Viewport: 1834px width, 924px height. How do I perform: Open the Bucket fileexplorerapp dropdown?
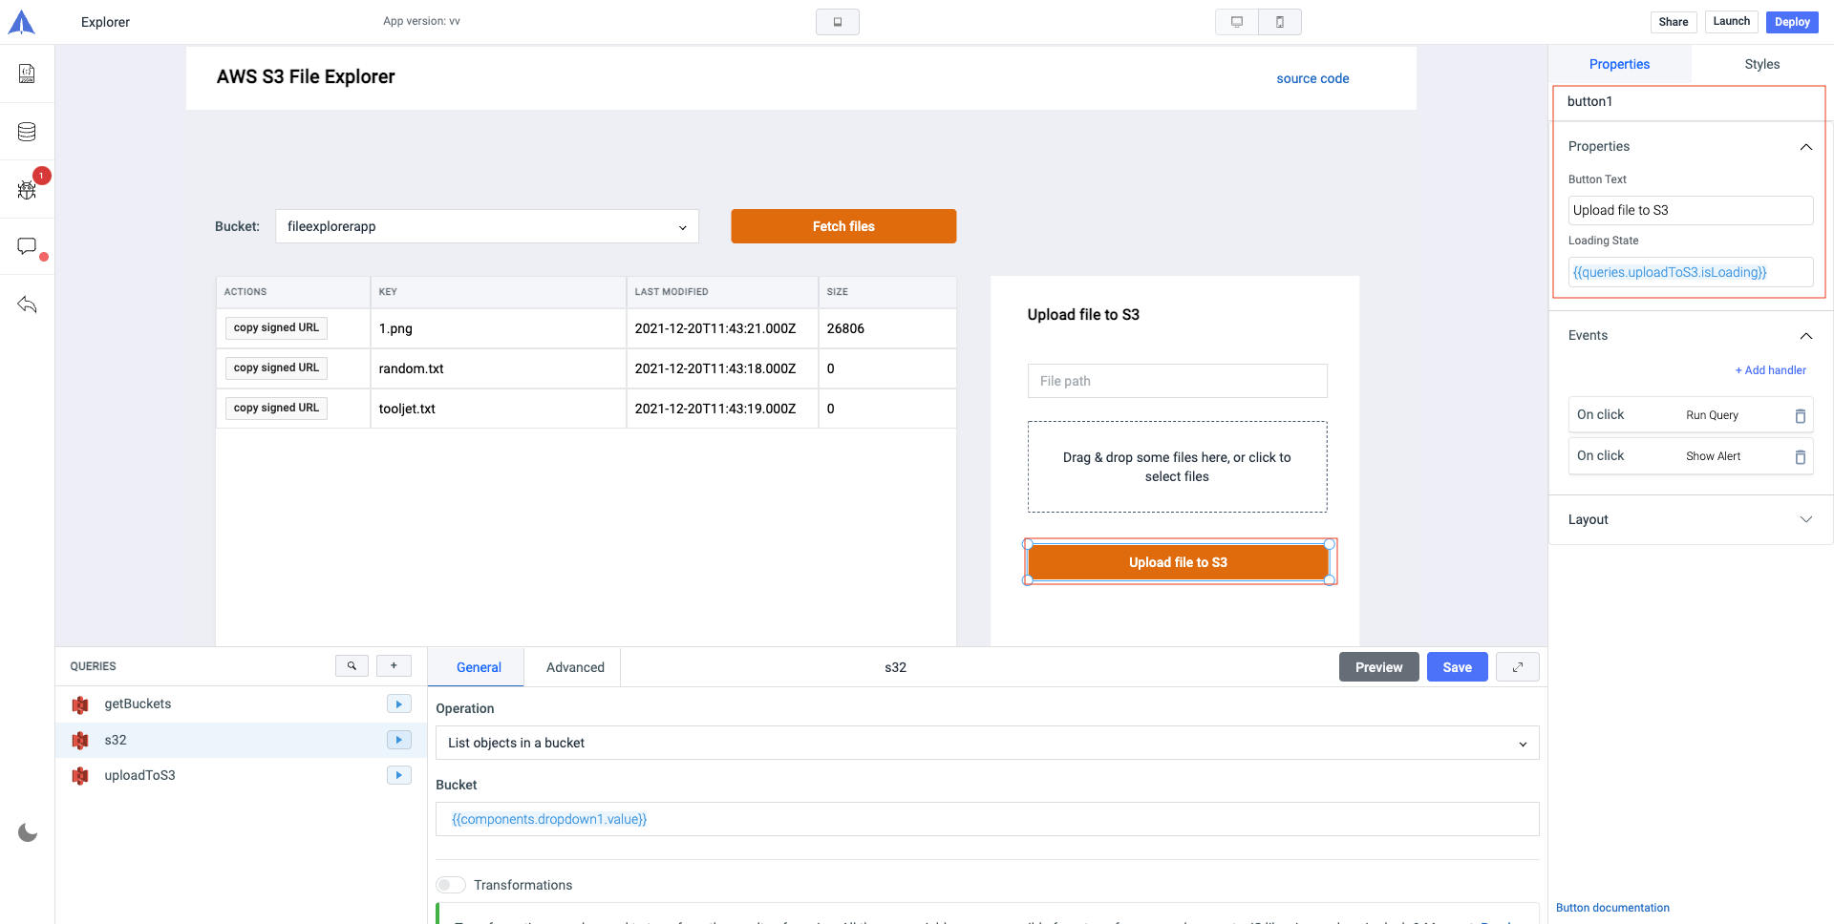coord(487,227)
